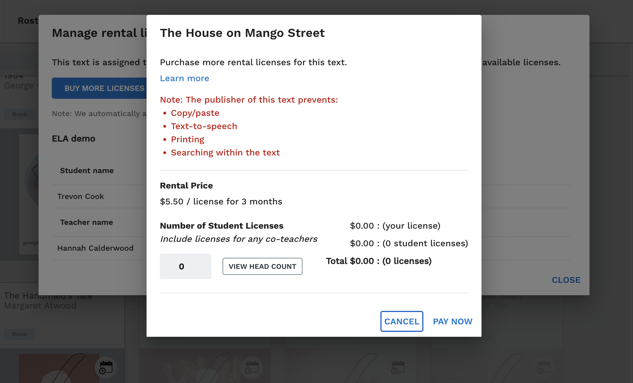Select Trevon Cook student row
The image size is (633, 383).
(x=99, y=196)
